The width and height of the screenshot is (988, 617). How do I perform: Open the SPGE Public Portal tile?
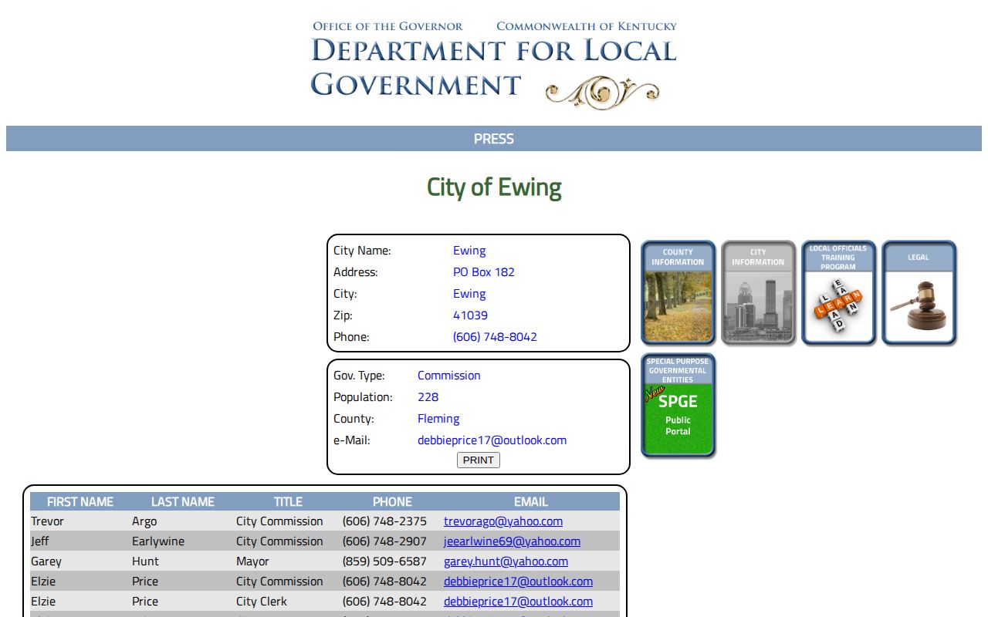[x=678, y=406]
